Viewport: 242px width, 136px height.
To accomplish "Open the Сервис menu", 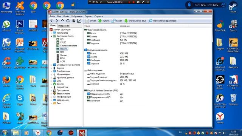I will click(88, 16).
